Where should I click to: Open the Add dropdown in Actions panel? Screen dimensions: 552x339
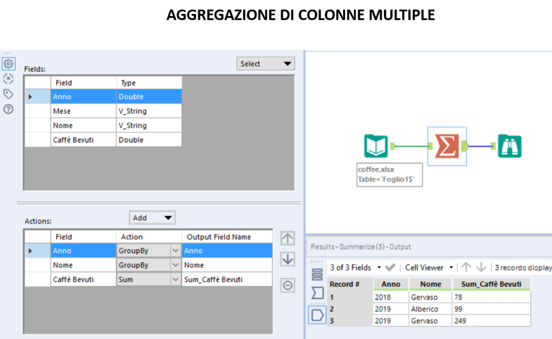152,218
